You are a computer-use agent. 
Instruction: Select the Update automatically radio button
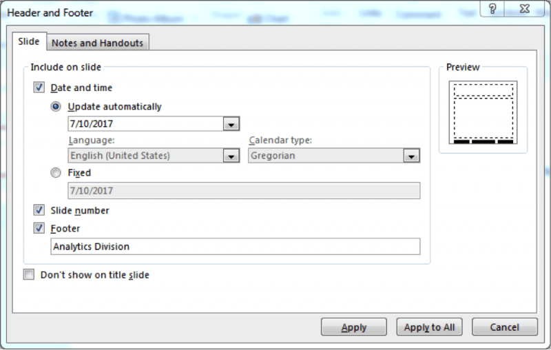(x=56, y=107)
